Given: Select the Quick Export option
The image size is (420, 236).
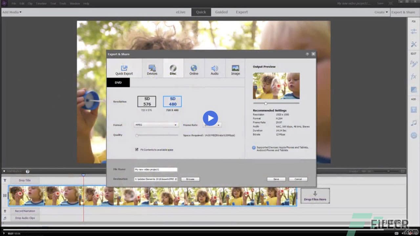Looking at the screenshot, I should point(124,69).
